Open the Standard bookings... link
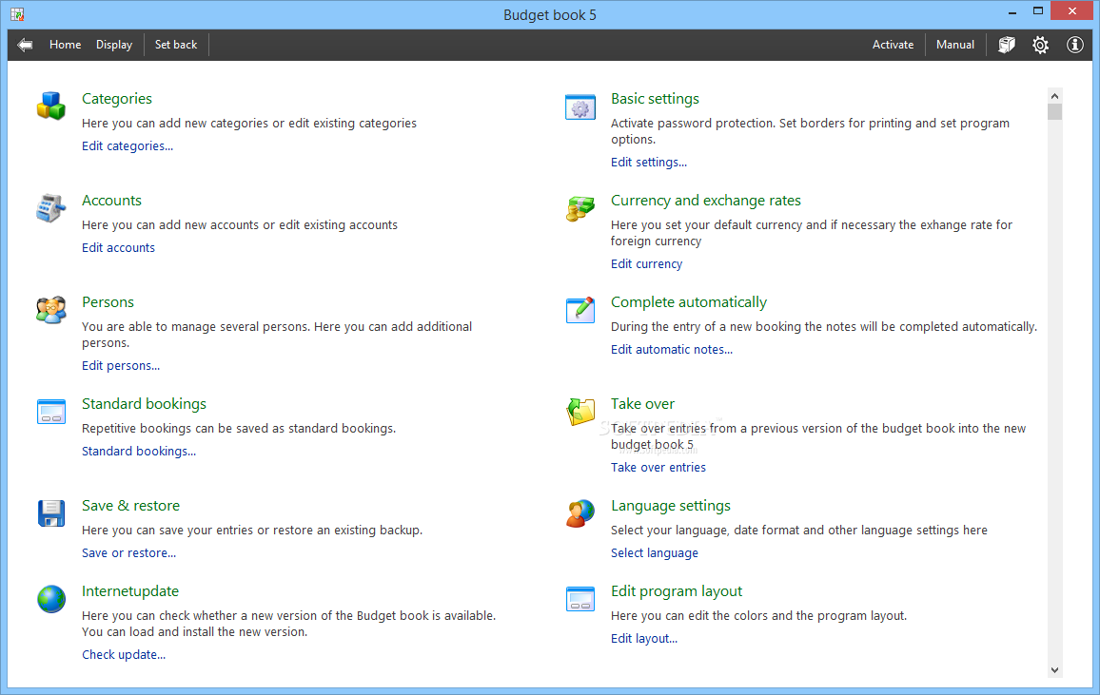The height and width of the screenshot is (695, 1100). 139,452
